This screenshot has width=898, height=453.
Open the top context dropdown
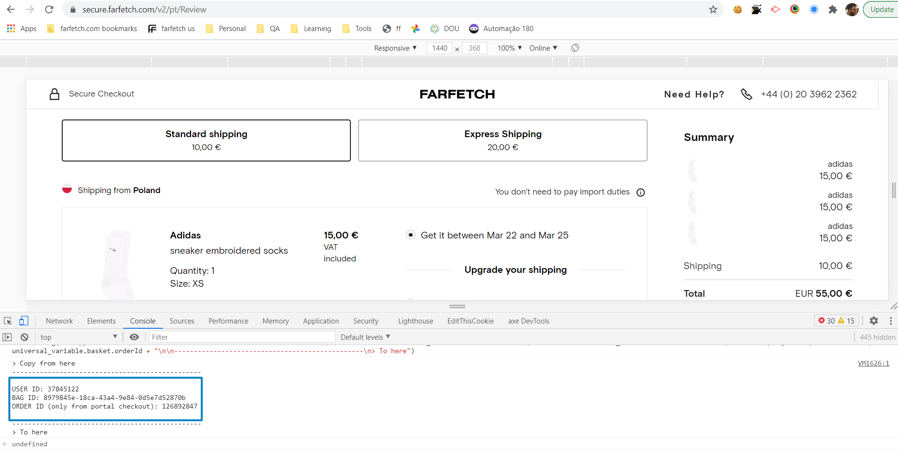click(79, 337)
